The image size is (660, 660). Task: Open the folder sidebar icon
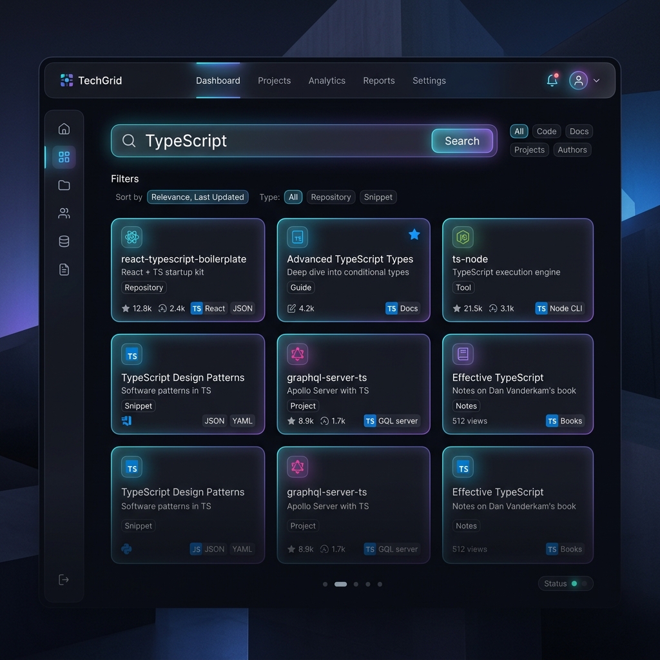(64, 185)
